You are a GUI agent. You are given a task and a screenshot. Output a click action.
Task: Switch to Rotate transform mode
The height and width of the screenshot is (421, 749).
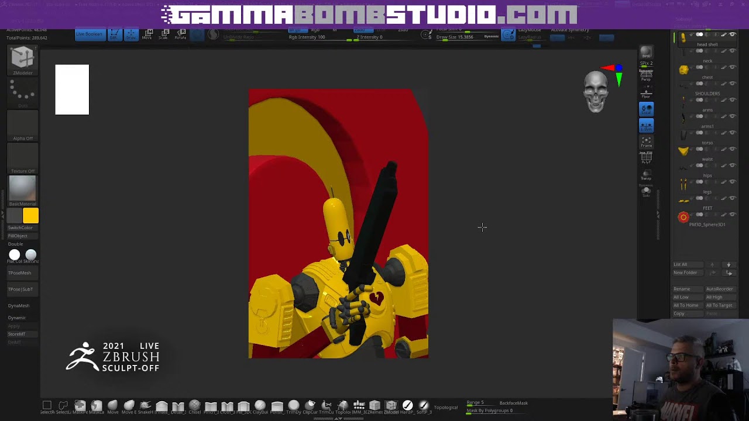pyautogui.click(x=181, y=34)
